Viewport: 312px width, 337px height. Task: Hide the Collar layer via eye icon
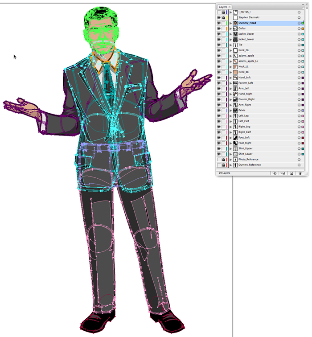click(219, 29)
